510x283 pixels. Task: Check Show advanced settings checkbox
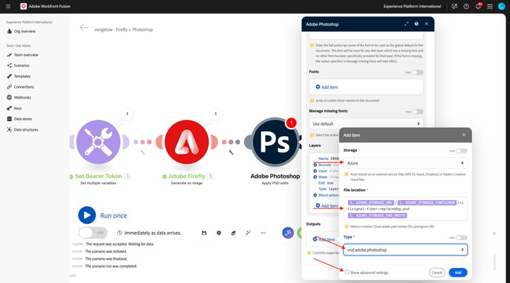click(347, 272)
